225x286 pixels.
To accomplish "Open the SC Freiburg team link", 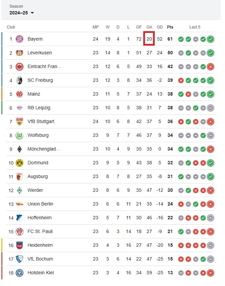I will (x=40, y=80).
